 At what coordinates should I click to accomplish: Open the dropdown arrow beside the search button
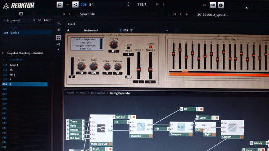click(x=68, y=5)
